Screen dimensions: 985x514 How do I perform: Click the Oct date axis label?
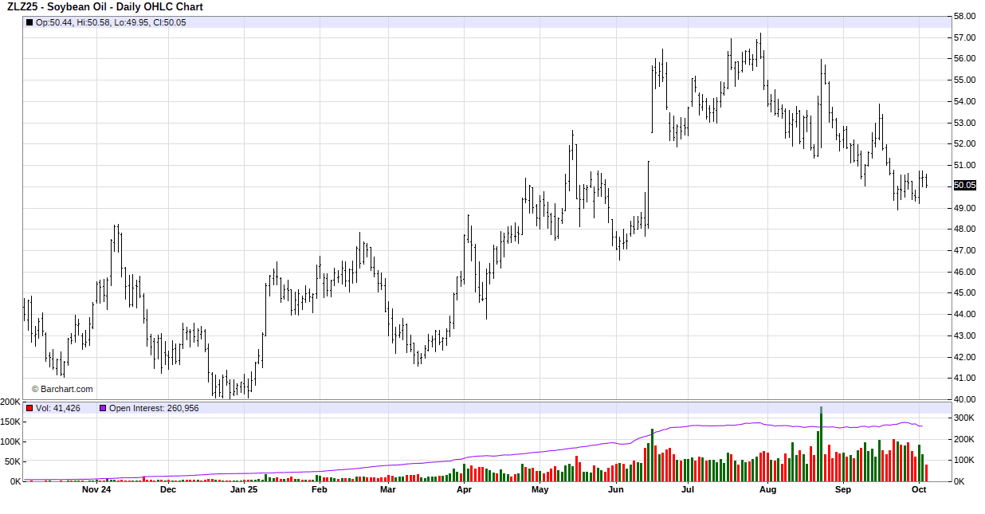click(918, 490)
